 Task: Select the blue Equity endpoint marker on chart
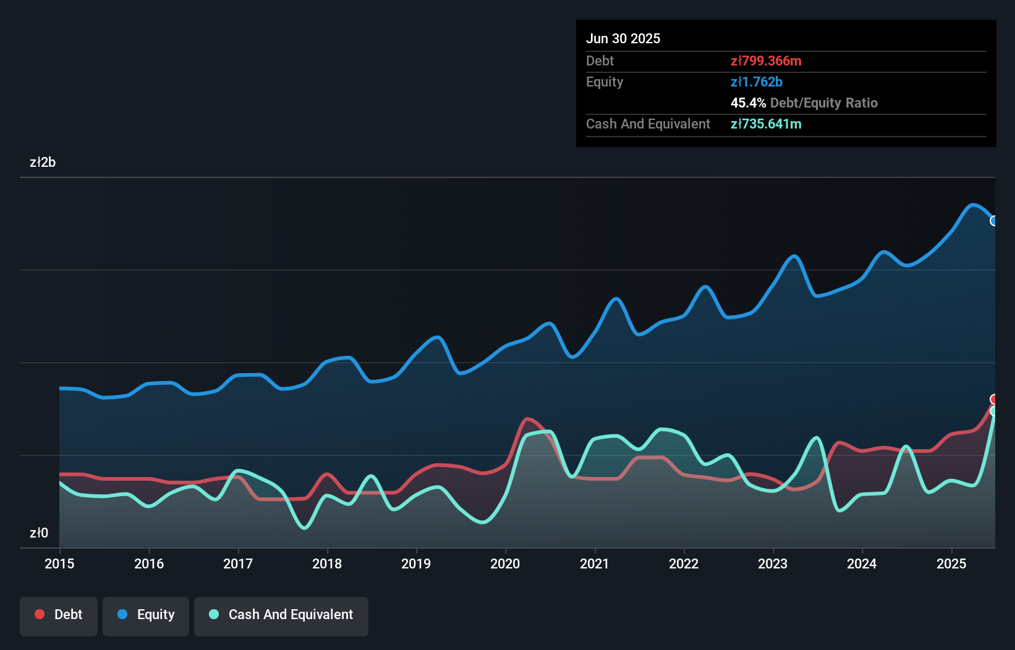pos(994,220)
